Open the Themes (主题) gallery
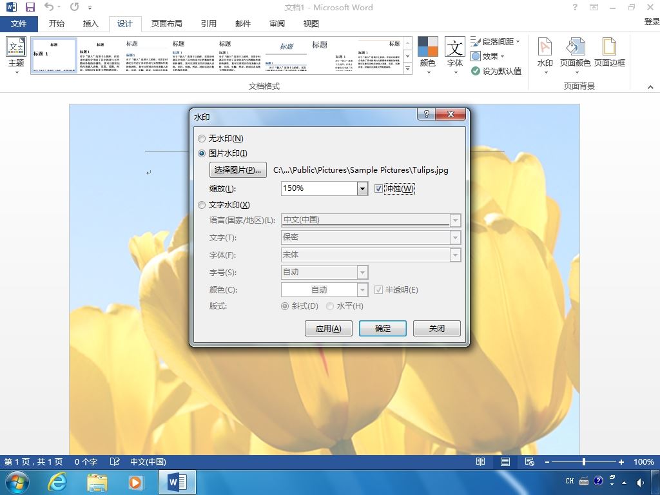This screenshot has height=495, width=660. tap(16, 55)
